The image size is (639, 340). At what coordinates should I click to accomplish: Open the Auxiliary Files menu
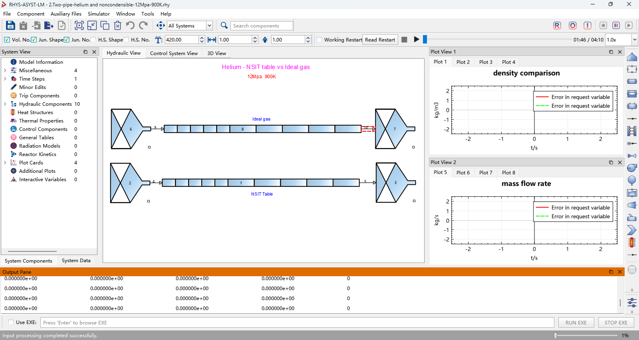(66, 14)
